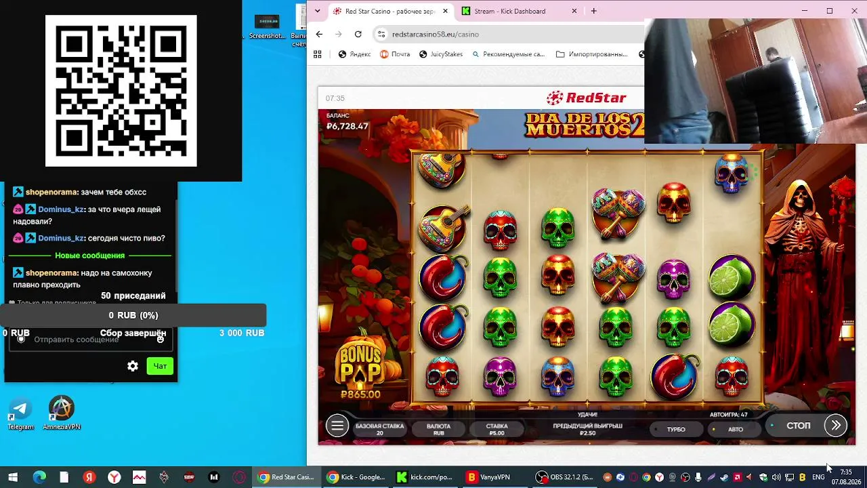
Task: Click the network tray icon
Action: pos(789,477)
